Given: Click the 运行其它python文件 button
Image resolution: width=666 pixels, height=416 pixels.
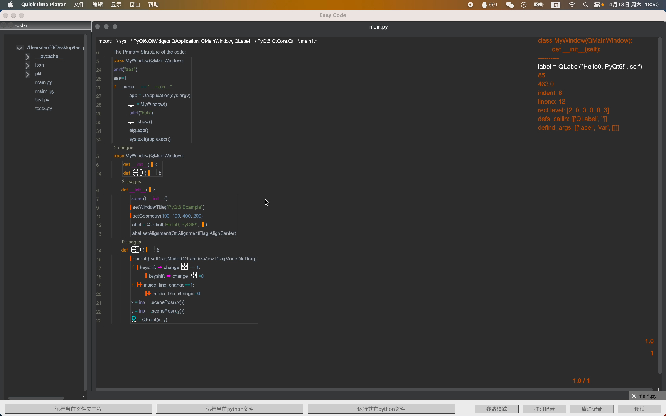Looking at the screenshot, I should pos(381,409).
